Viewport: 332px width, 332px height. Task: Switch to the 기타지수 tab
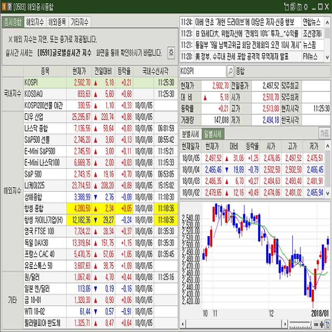coord(80,22)
